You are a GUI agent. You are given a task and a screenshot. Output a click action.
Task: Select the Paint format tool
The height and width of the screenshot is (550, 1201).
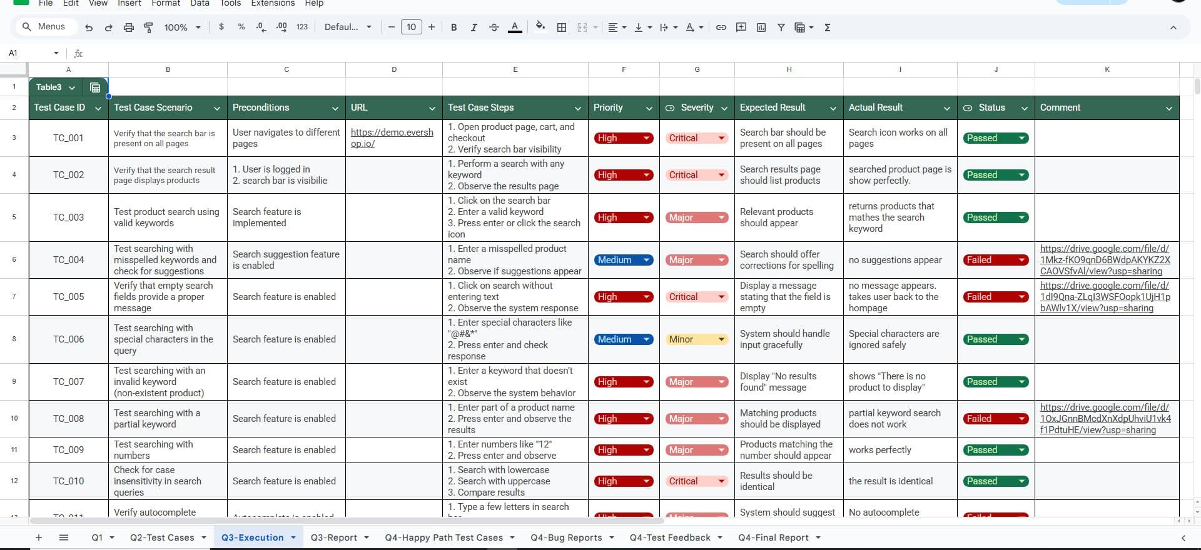148,27
